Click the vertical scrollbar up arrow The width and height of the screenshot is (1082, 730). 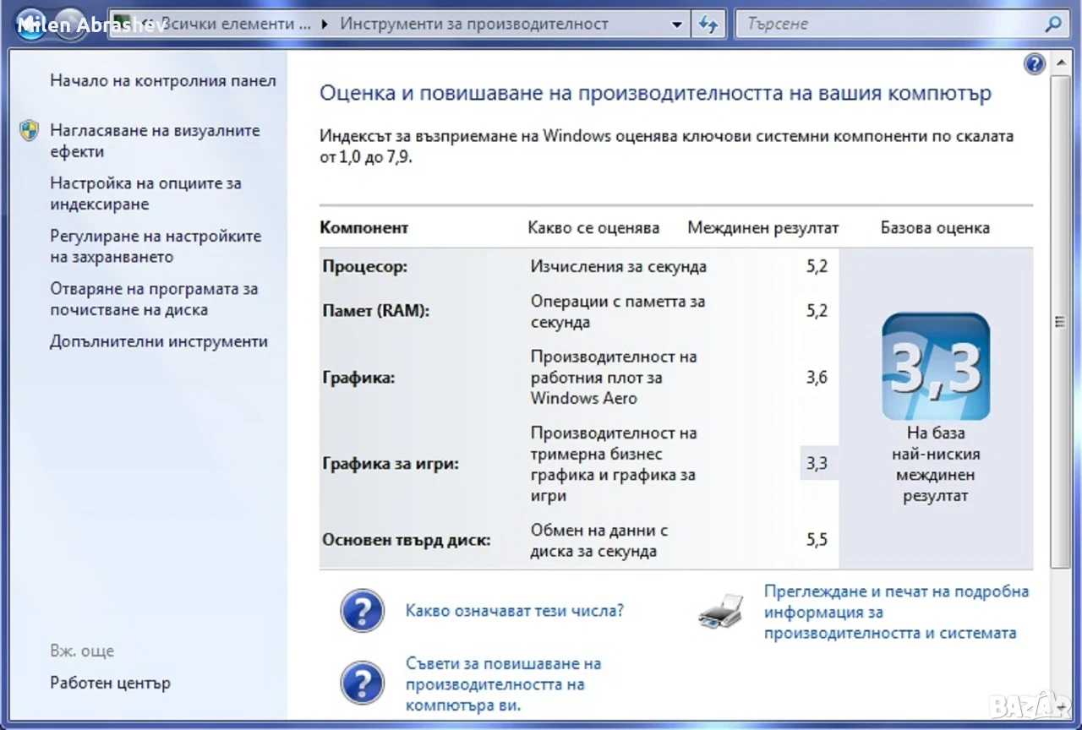tap(1059, 64)
